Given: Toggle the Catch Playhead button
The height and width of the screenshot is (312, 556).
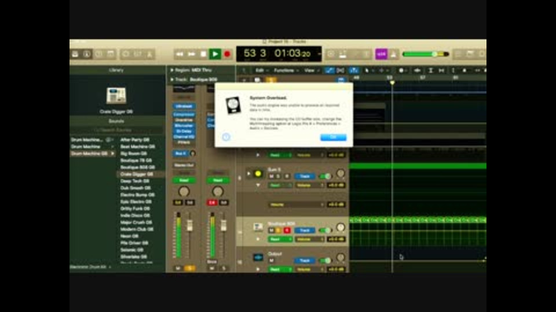Looking at the screenshot, I should (353, 70).
